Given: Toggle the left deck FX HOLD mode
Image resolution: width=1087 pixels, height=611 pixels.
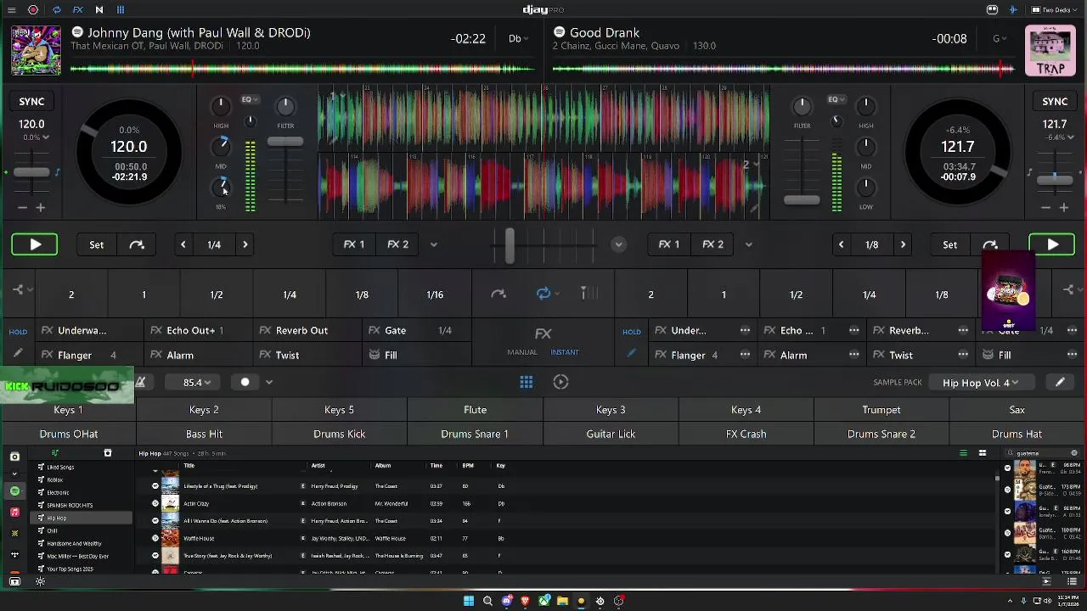Looking at the screenshot, I should [18, 332].
